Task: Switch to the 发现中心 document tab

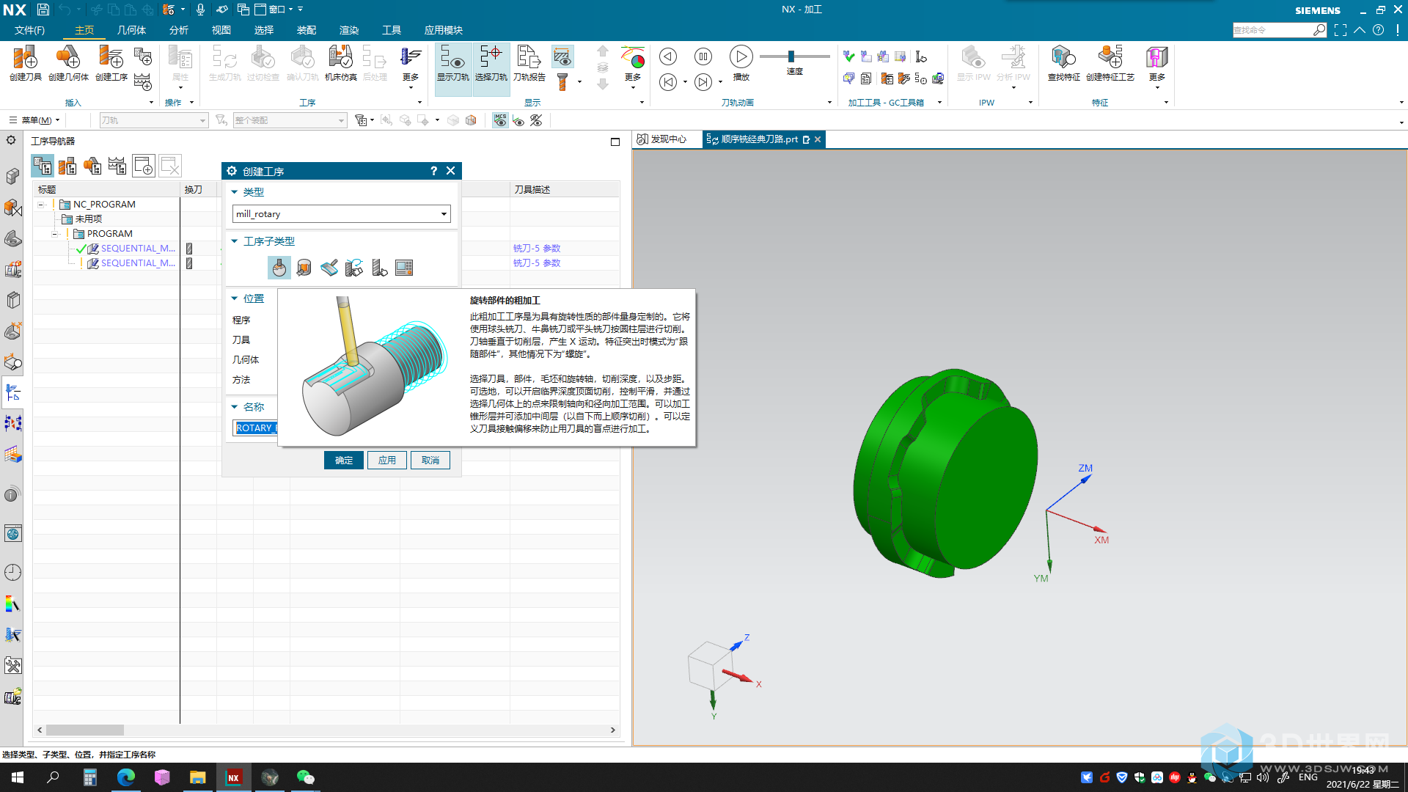Action: pyautogui.click(x=662, y=139)
